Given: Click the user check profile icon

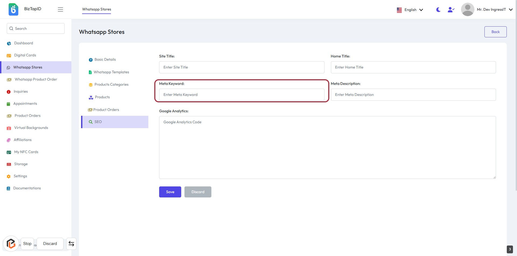Looking at the screenshot, I should 451,10.
